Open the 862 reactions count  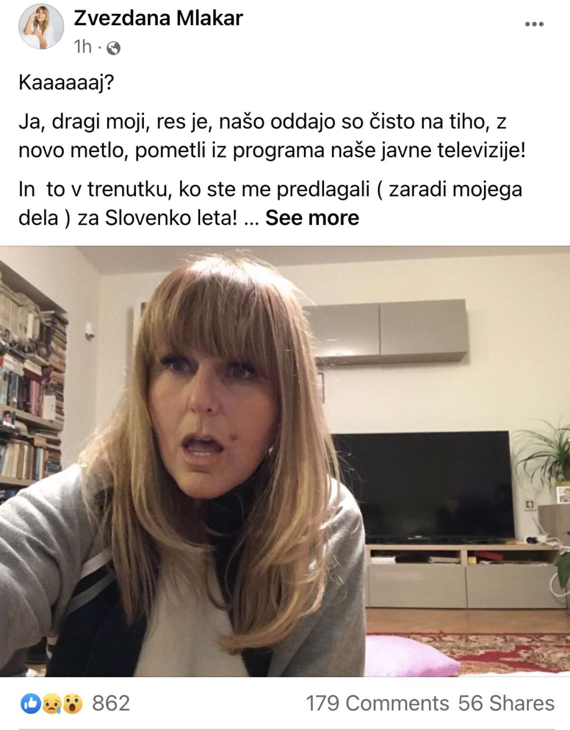point(111,703)
